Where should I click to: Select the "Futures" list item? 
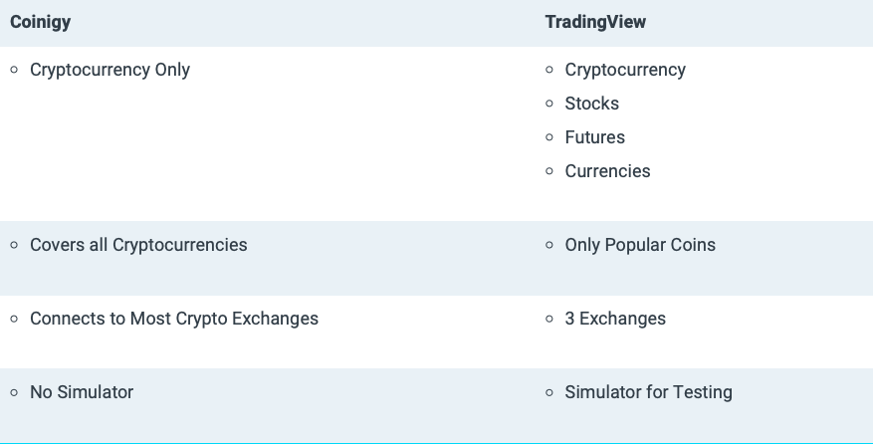click(x=594, y=137)
